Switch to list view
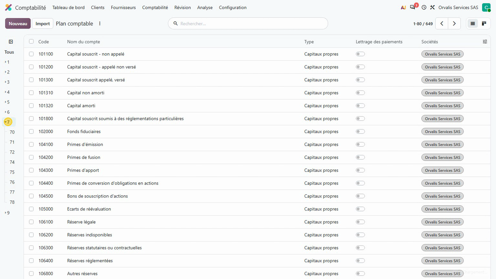 click(x=472, y=24)
